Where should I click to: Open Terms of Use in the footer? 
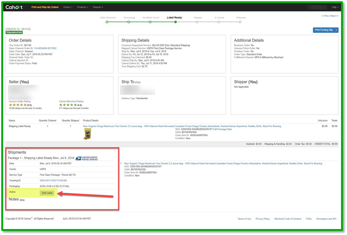click(244, 219)
